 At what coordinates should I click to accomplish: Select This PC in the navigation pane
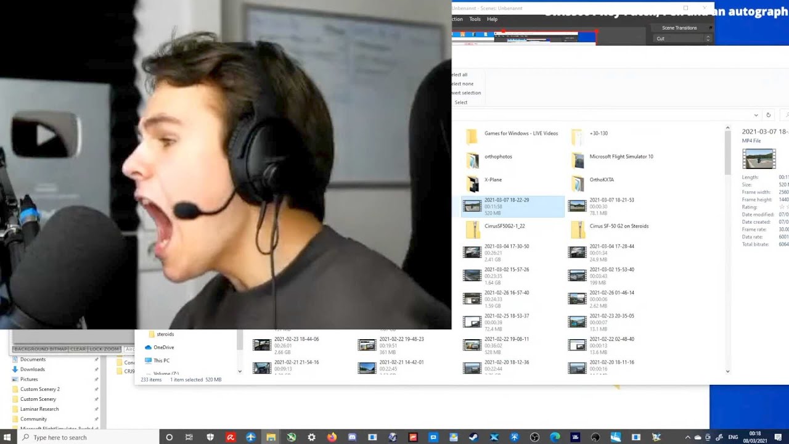tap(157, 361)
